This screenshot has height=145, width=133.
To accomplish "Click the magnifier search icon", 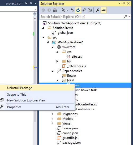I will [x=125, y=16].
